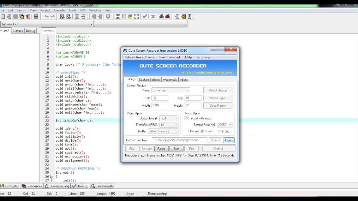Viewport: 358px width, 201px height.
Task: Click the Width input field
Action: click(x=160, y=106)
